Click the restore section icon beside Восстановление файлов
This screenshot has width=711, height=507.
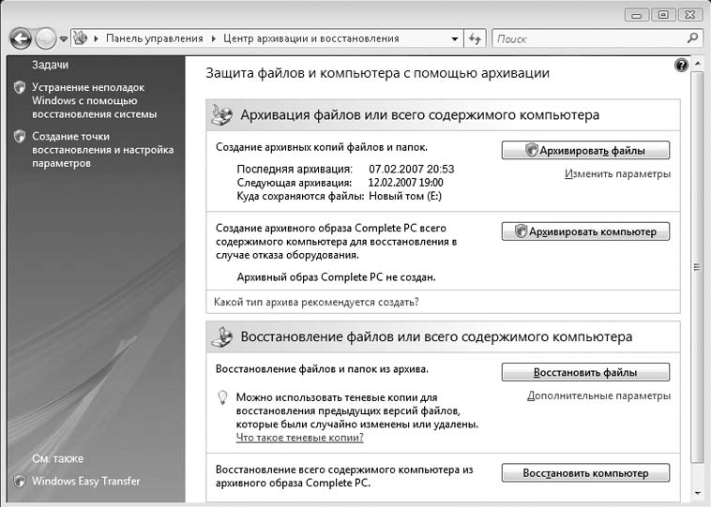point(222,336)
